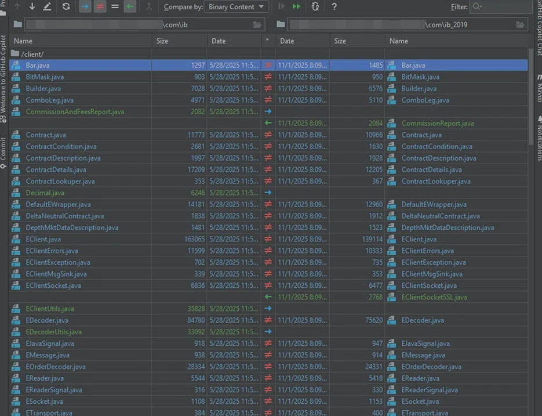The height and width of the screenshot is (416, 542).
Task: Click file icon beside CommissionReport.java
Action: (x=391, y=123)
